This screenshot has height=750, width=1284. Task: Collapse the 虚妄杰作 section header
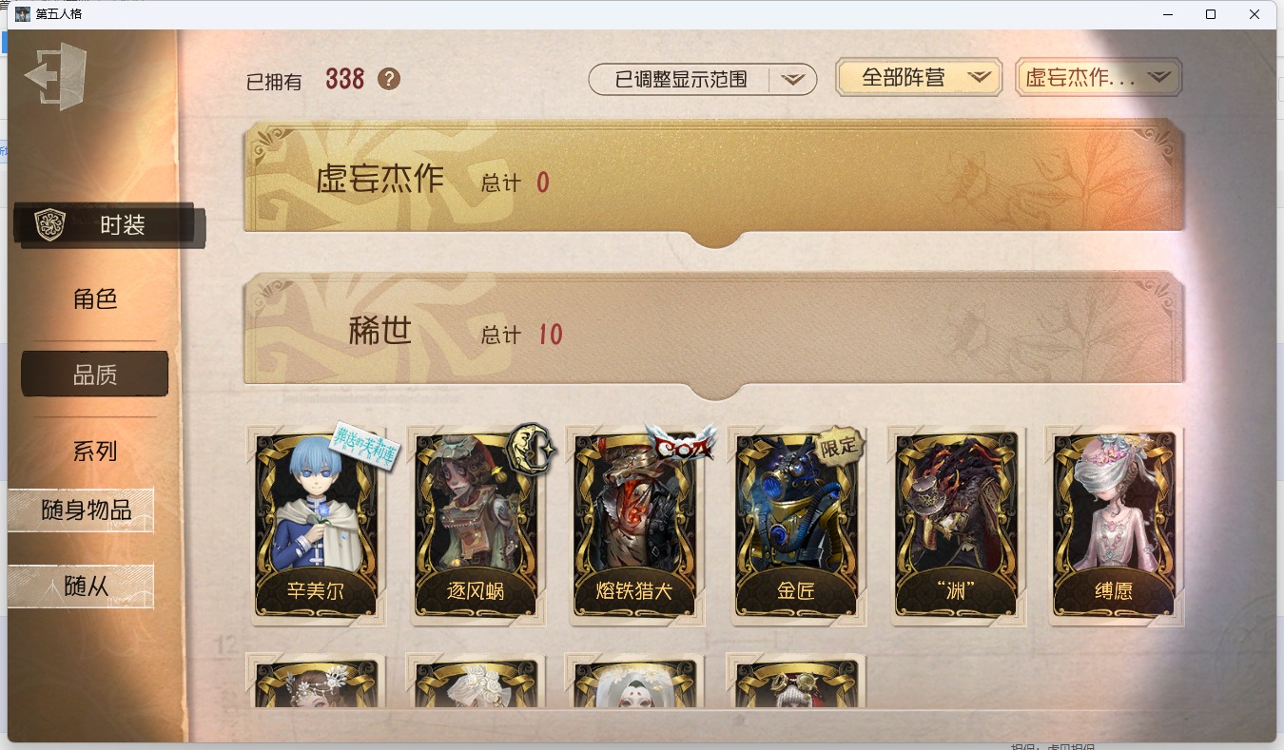click(x=713, y=179)
